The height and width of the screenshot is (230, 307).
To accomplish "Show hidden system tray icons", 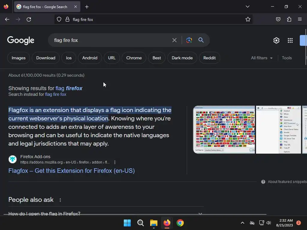I will pos(242,223).
